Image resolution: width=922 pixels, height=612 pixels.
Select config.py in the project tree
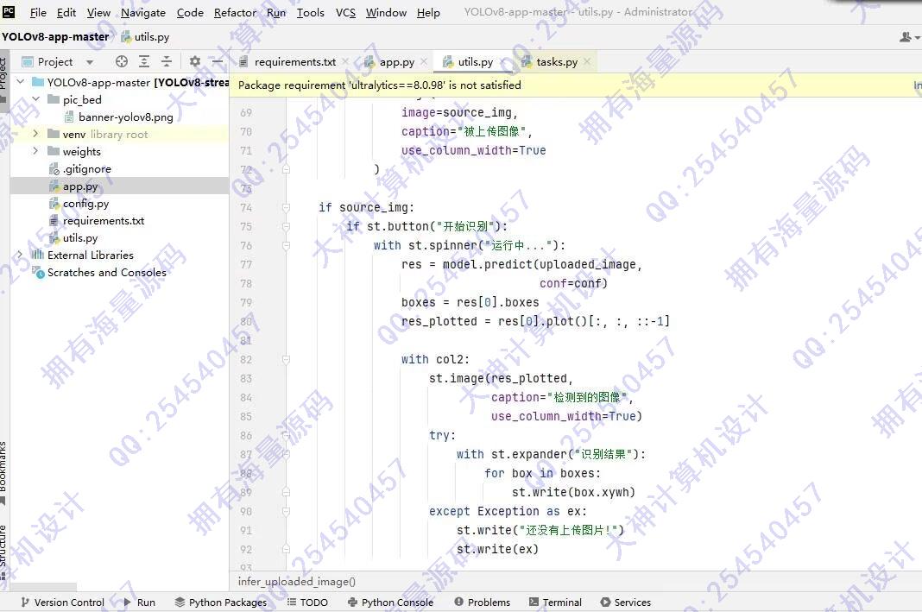coord(85,204)
